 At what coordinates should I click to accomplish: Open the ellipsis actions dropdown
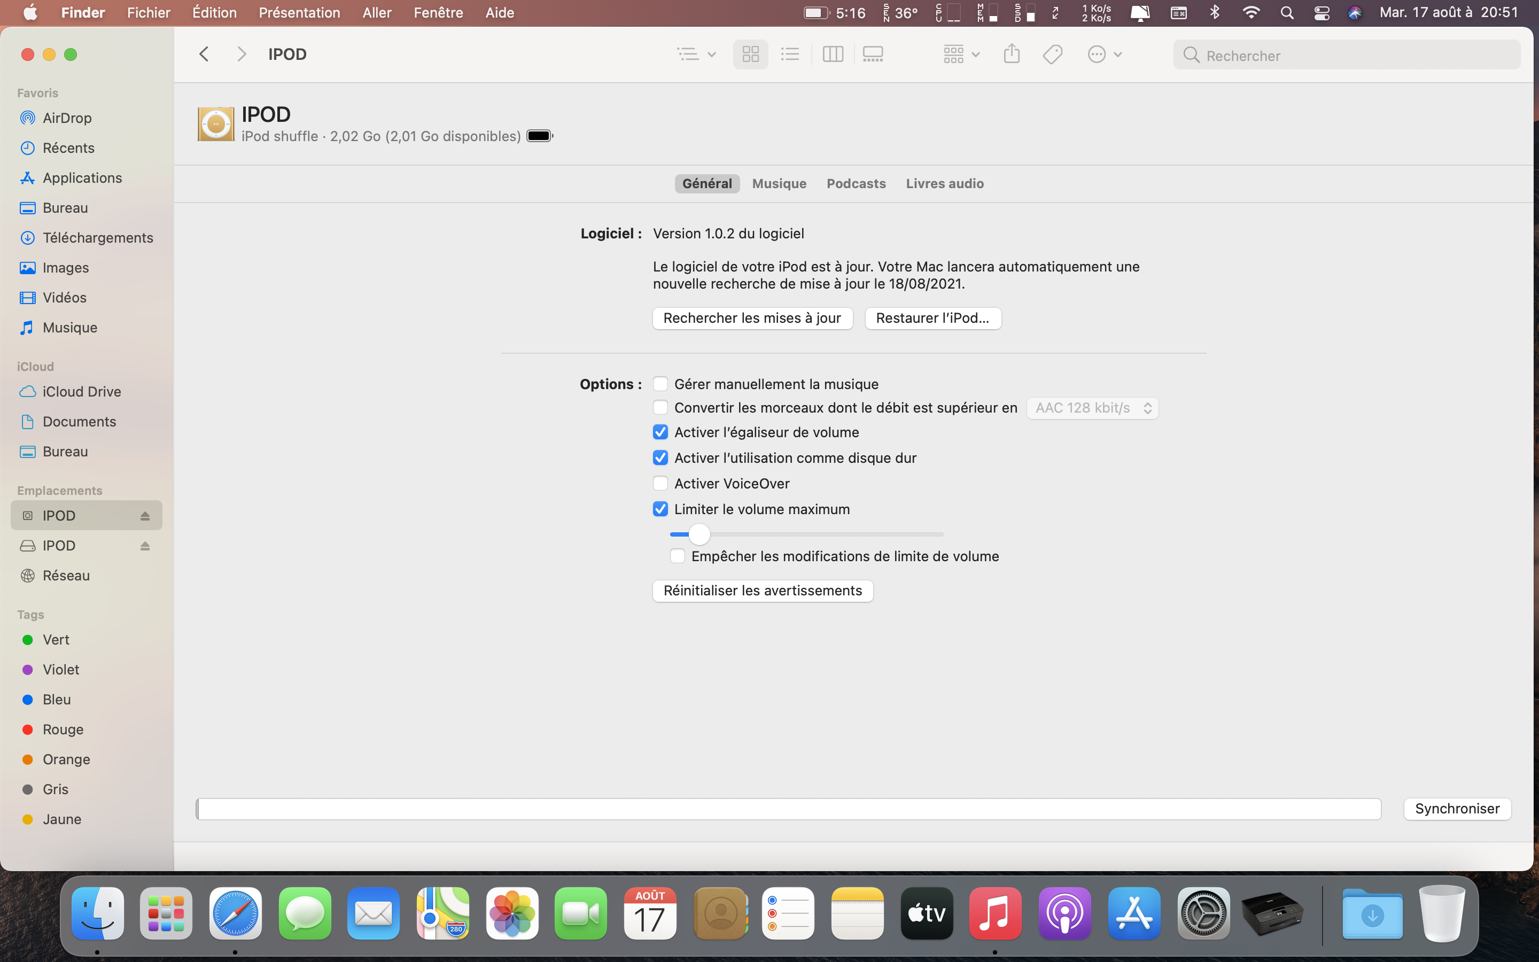pos(1105,55)
